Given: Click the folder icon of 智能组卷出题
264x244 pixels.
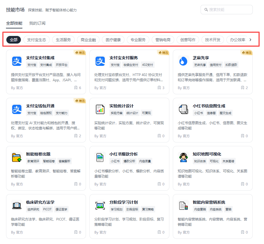Looking at the screenshot, I should pos(17,157).
